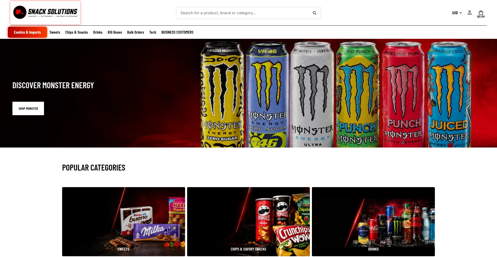
Task: Open the KIG Boxes menu item
Action: pyautogui.click(x=115, y=32)
